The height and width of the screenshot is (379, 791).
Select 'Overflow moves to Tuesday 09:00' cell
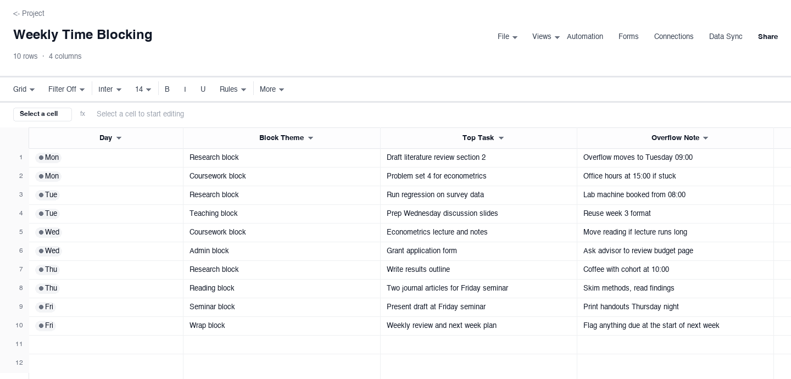pyautogui.click(x=675, y=158)
